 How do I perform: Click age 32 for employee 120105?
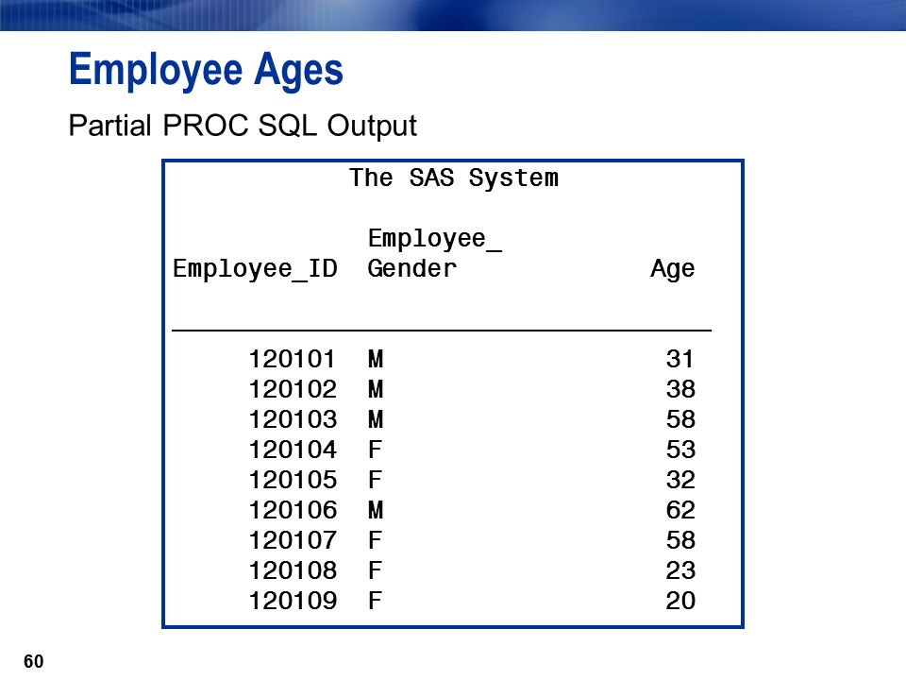(680, 480)
